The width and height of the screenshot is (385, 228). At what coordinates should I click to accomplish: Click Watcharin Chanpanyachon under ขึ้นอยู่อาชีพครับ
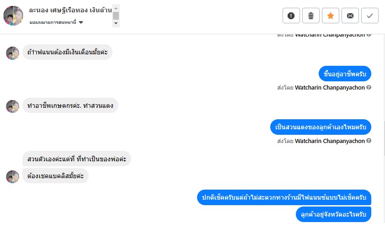pyautogui.click(x=330, y=87)
